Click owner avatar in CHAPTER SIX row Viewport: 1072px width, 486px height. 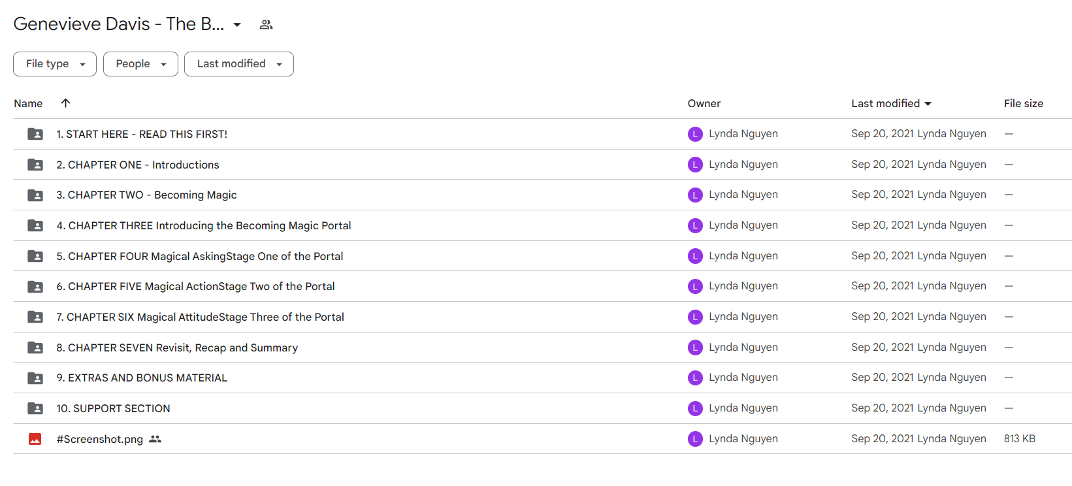click(695, 317)
